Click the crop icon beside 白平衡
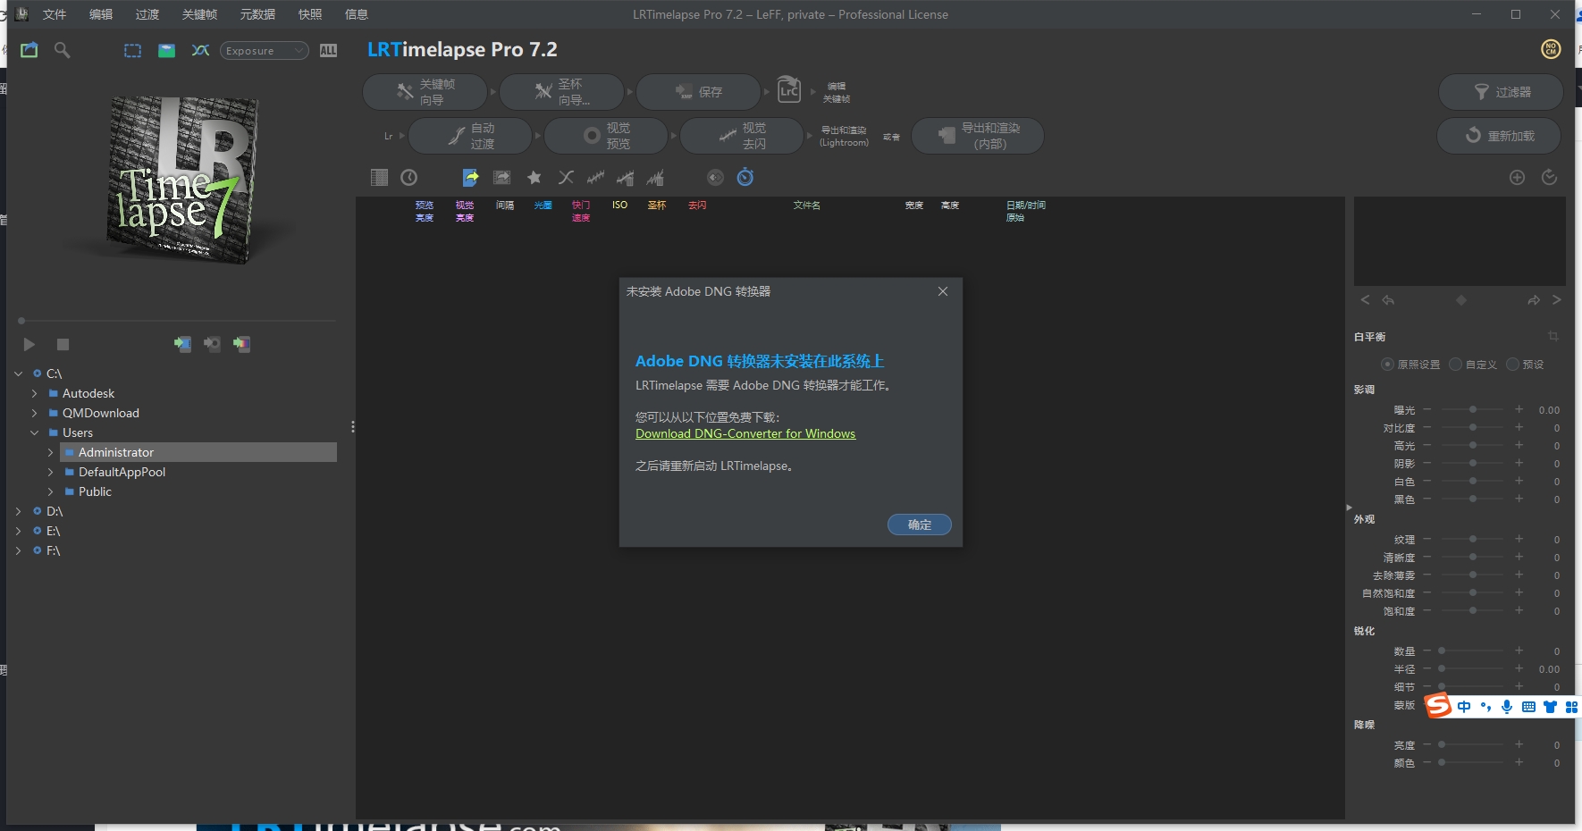1582x831 pixels. (x=1553, y=337)
